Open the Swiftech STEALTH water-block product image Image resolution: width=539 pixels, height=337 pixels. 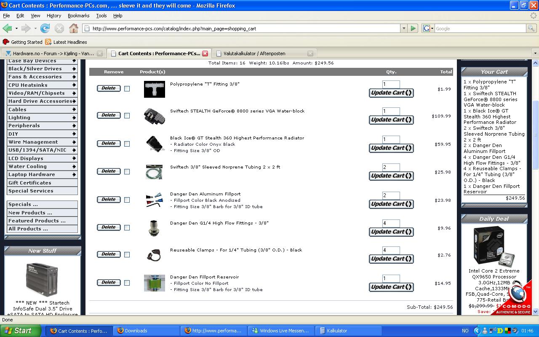[x=155, y=117]
